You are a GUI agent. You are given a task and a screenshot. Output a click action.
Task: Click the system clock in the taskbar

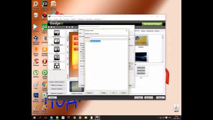(x=176, y=118)
